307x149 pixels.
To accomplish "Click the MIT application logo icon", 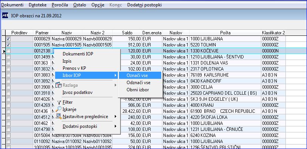I will click(x=5, y=15).
